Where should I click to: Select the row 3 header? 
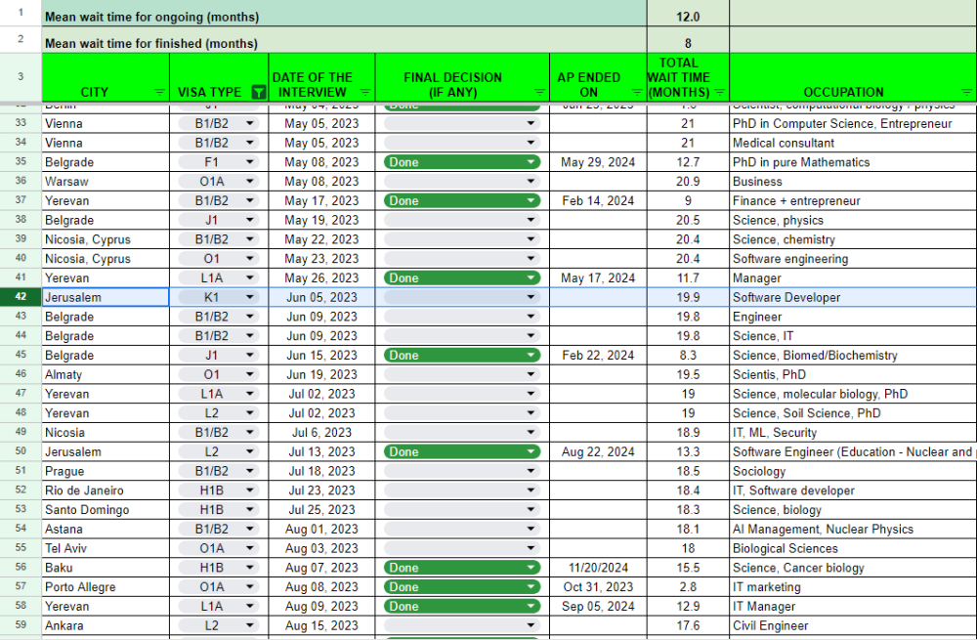pos(21,77)
